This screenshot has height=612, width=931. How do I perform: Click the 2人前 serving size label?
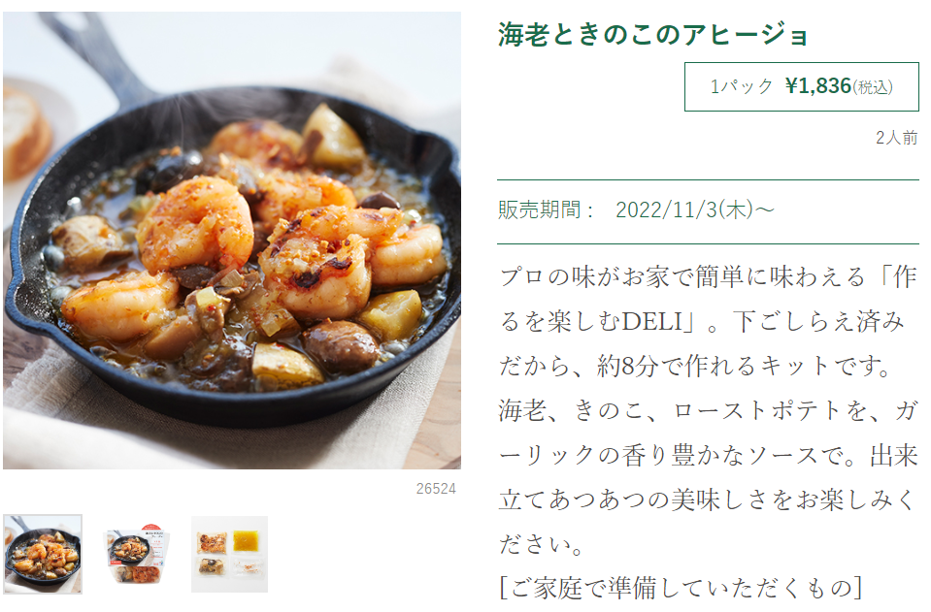[x=897, y=138]
